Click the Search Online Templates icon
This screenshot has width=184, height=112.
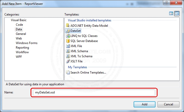tap(68, 72)
